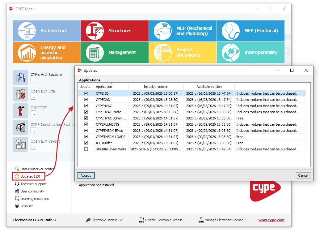The width and height of the screenshot is (320, 233).
Task: Click CYPE 3D installed version 09/02/2026 cell
Action: coord(156,93)
